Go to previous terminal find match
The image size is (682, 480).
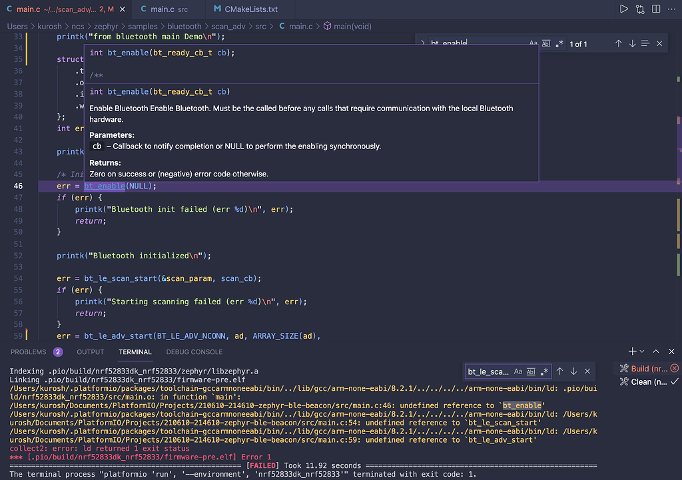(x=559, y=371)
